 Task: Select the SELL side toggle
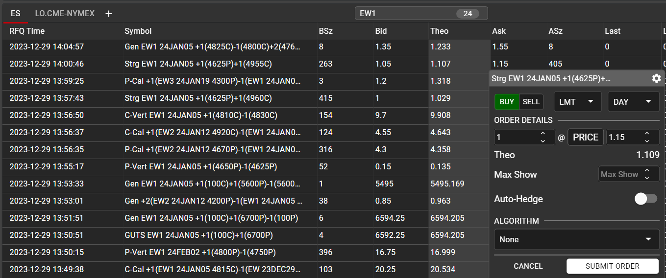pyautogui.click(x=531, y=102)
